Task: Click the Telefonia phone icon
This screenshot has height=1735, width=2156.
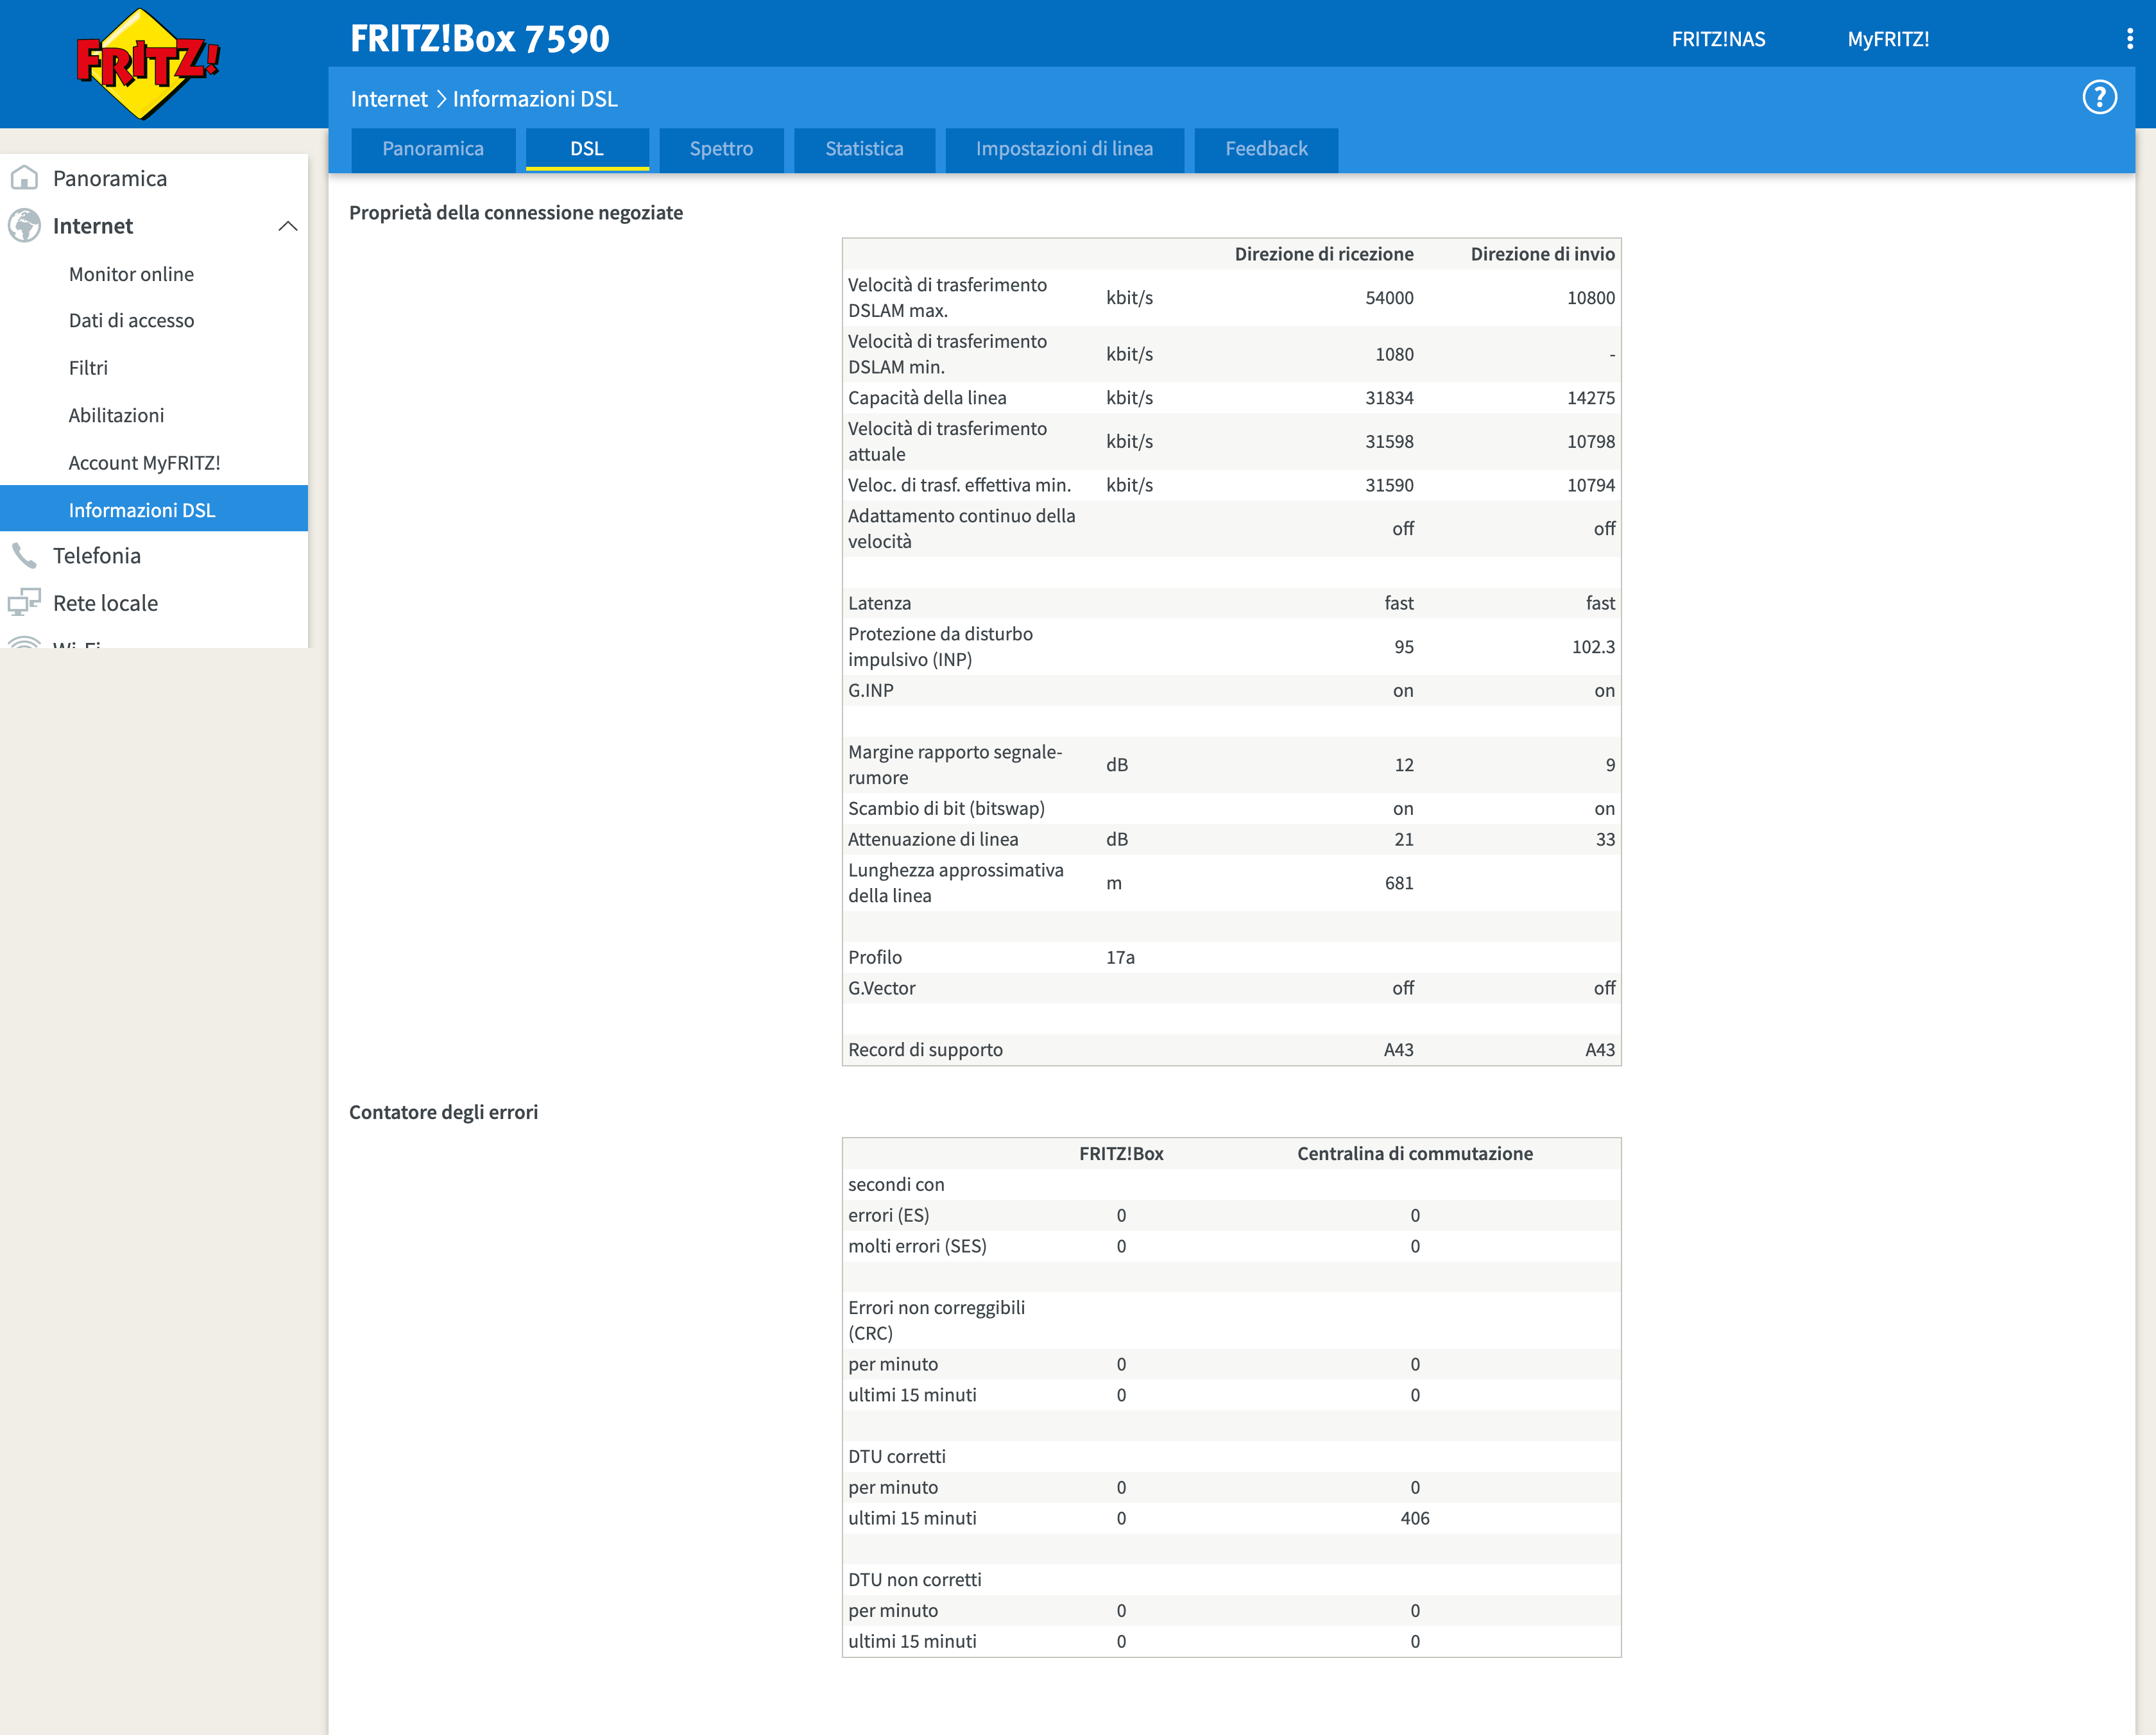Action: [24, 556]
